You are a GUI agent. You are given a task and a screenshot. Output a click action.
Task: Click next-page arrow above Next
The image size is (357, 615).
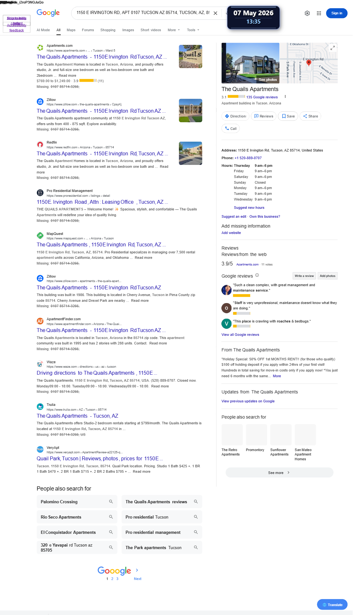point(137,570)
